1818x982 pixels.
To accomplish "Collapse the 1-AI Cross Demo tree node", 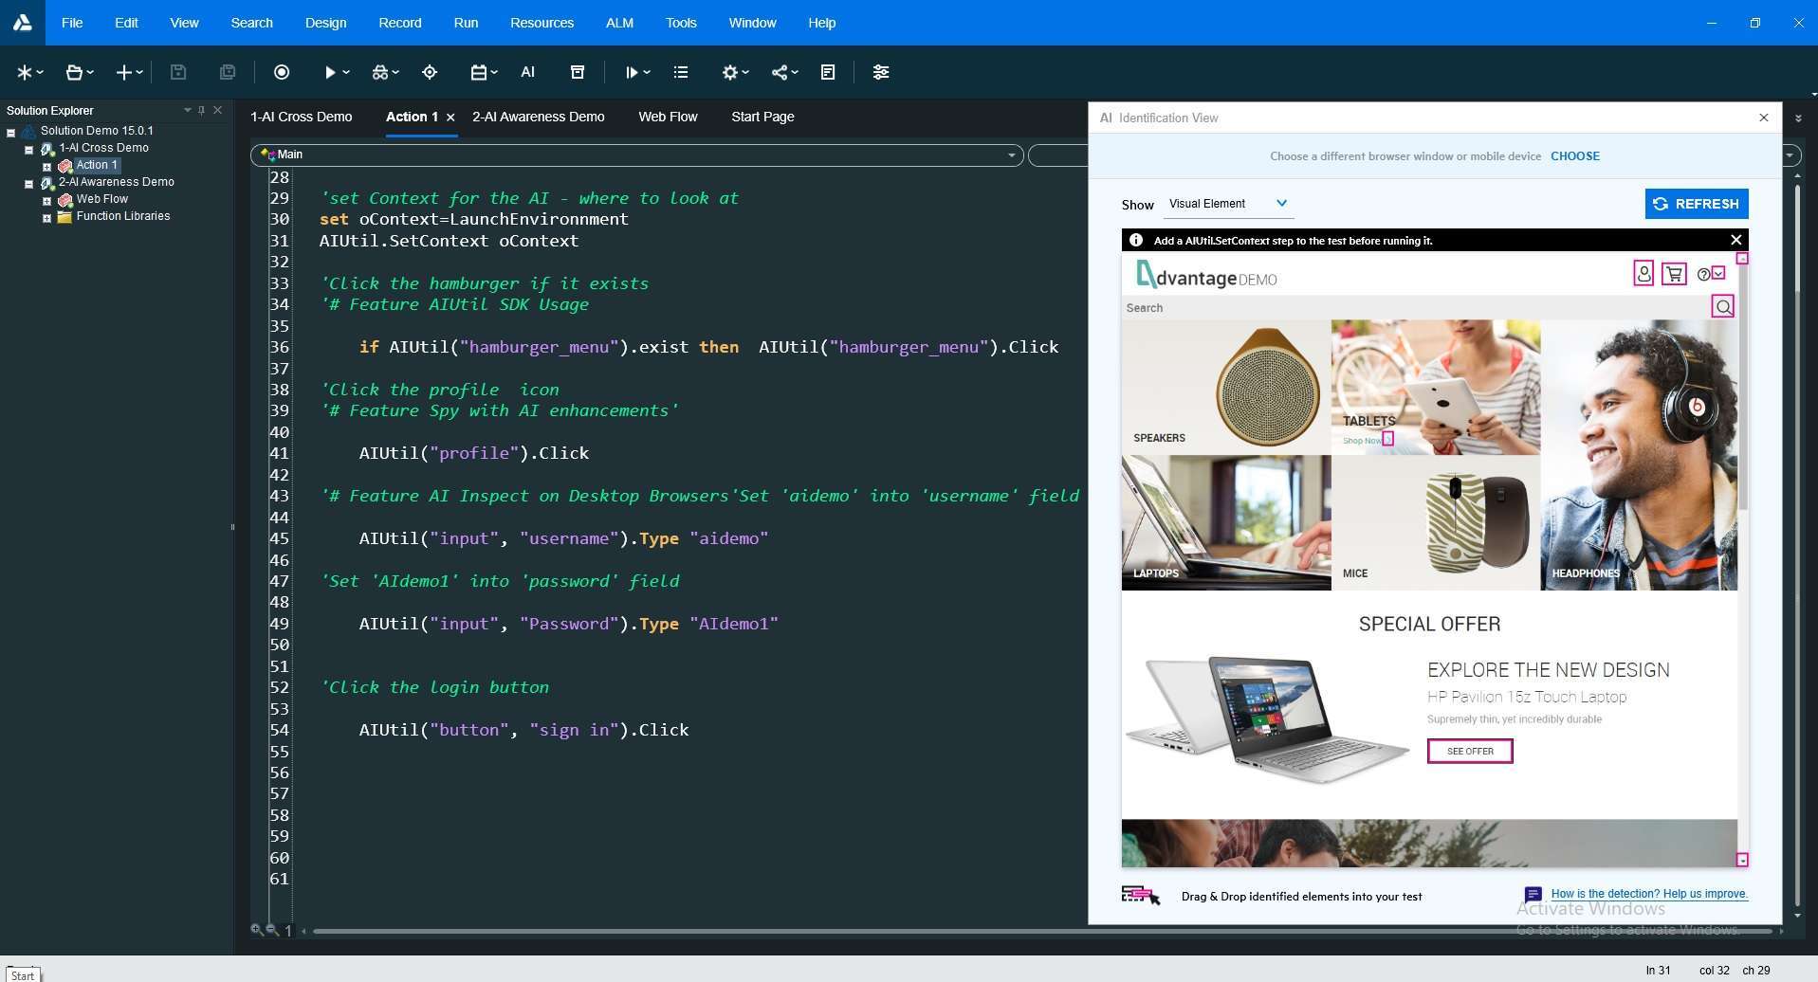I will (x=28, y=149).
